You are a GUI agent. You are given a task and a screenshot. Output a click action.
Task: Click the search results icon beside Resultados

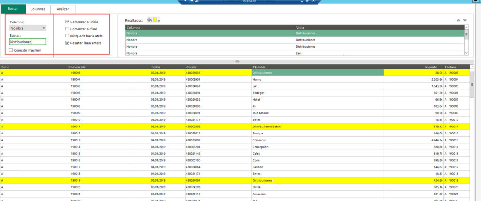pyautogui.click(x=149, y=20)
